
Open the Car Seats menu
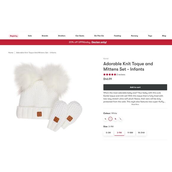pos(80,36)
